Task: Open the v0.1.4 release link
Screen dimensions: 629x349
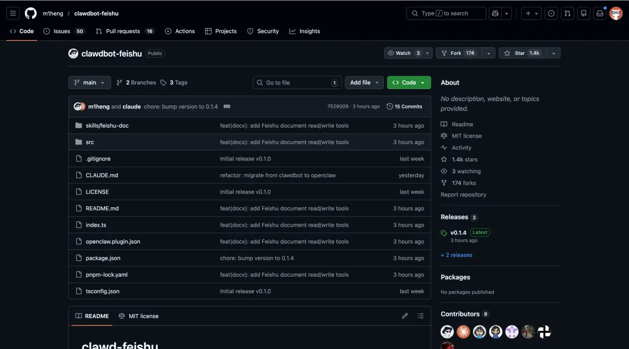Action: click(x=460, y=232)
